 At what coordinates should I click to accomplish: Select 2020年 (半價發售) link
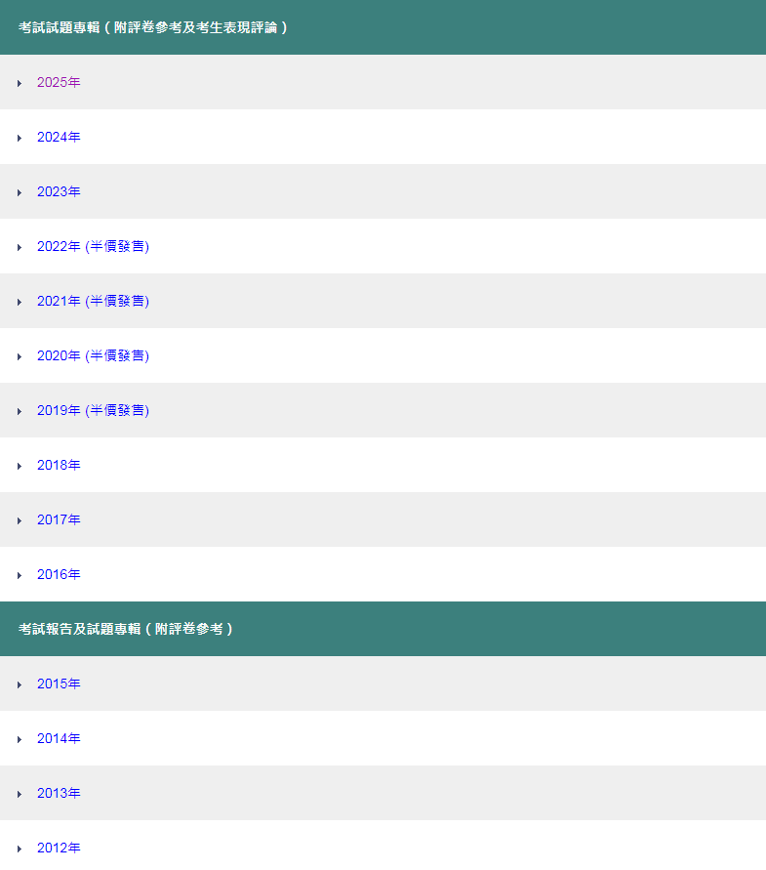[x=93, y=356]
